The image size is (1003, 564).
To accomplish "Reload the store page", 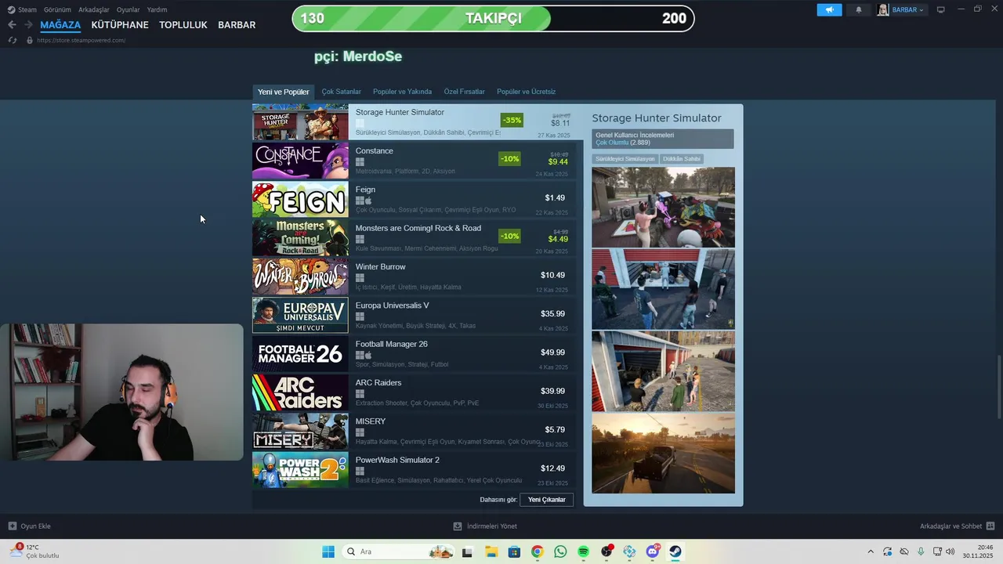I will click(12, 40).
